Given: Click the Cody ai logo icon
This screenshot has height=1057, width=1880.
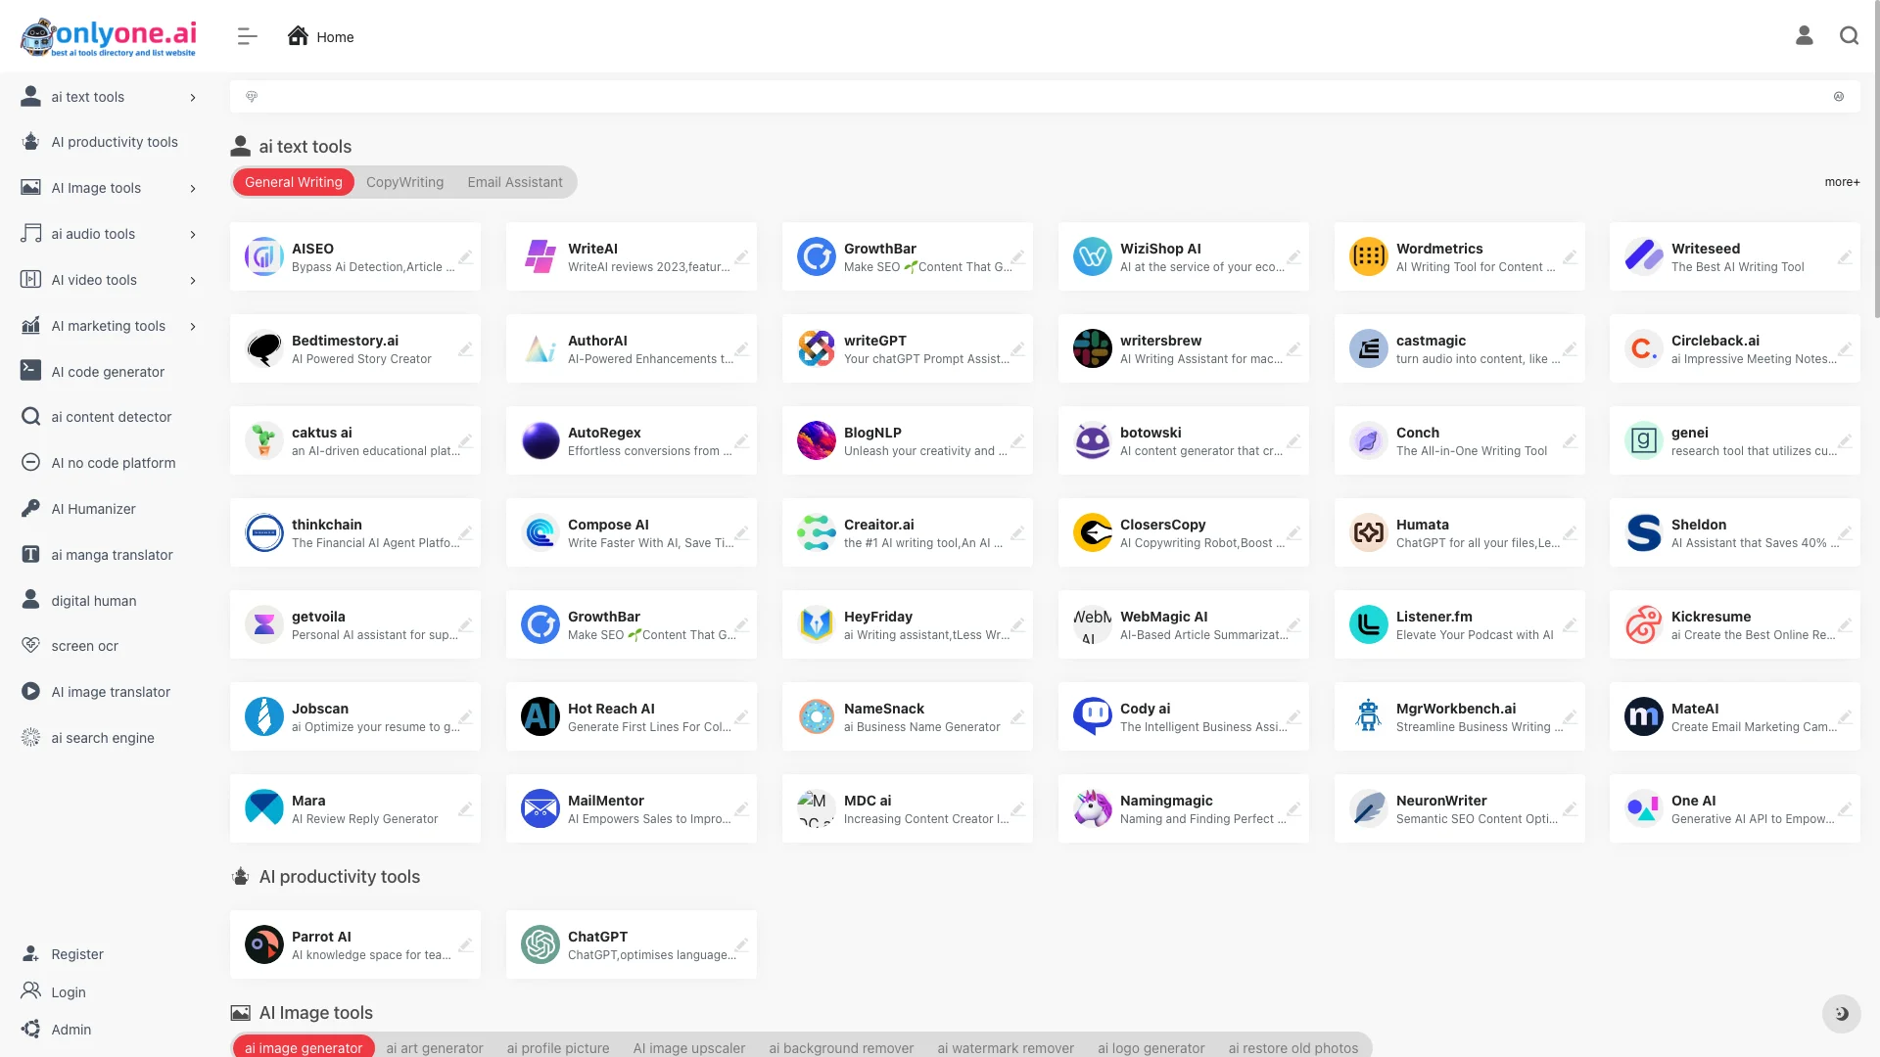Looking at the screenshot, I should point(1093,716).
